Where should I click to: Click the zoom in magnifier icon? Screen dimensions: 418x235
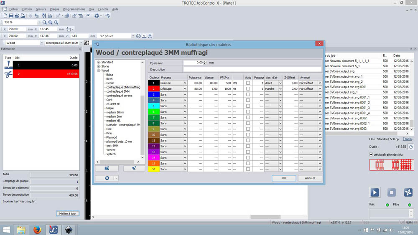[51, 23]
